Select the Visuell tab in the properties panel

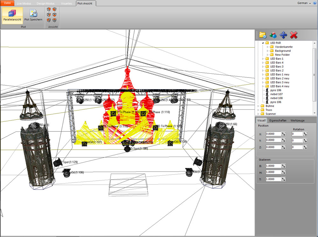(261, 120)
